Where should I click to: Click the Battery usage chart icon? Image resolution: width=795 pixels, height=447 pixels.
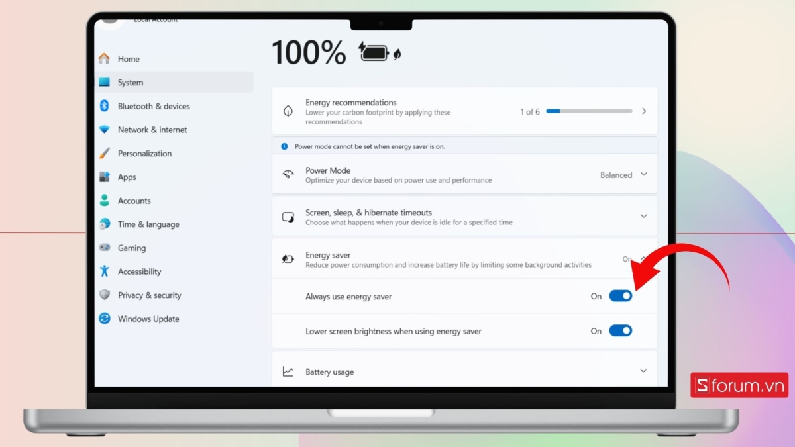tap(288, 372)
